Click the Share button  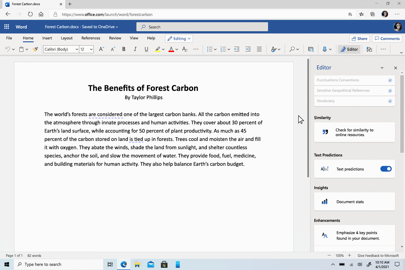[359, 39]
